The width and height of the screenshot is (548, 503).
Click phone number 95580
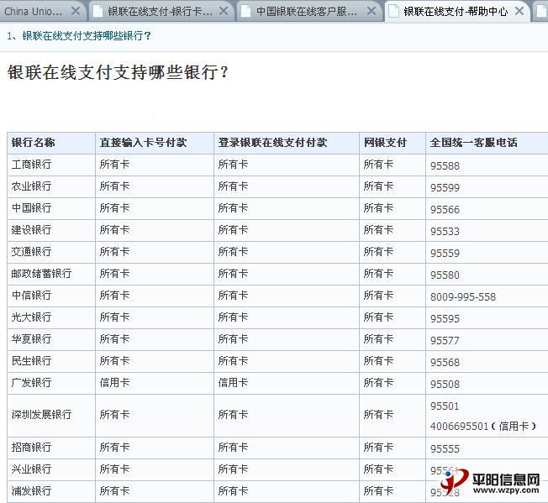pos(445,275)
